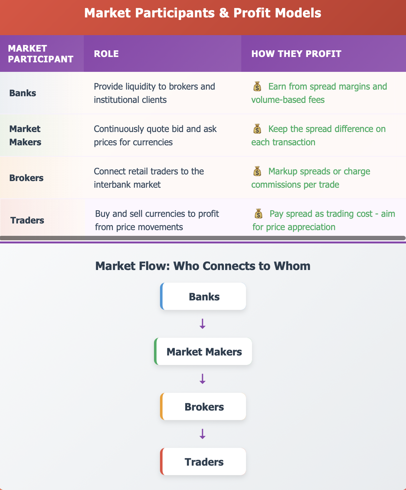Click the Market Flow section heading
The image size is (406, 490).
pos(203,266)
